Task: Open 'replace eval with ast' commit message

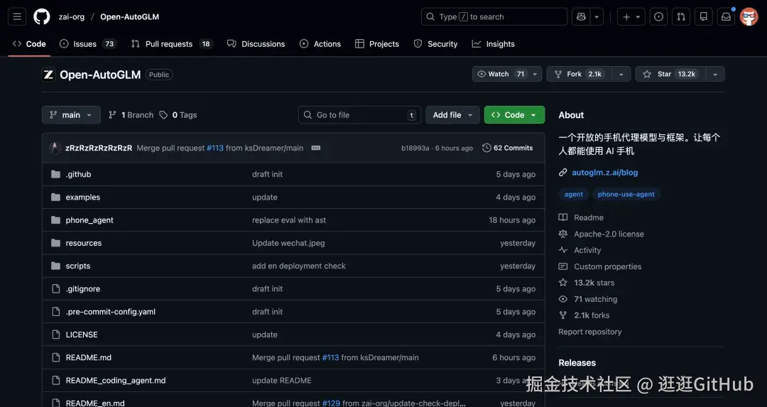Action: 288,220
